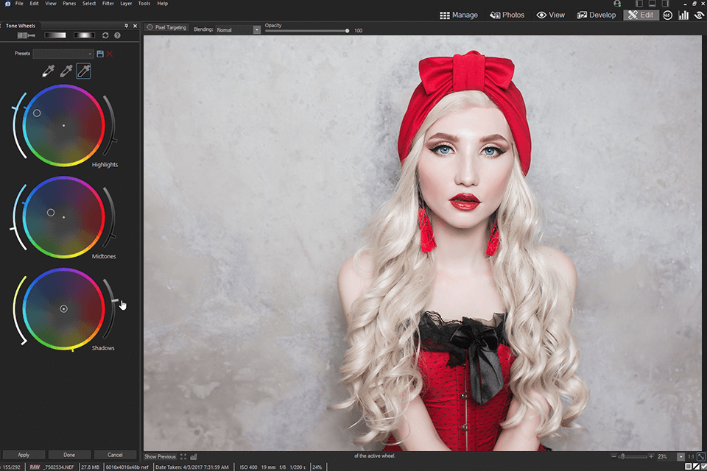Choose the radial gradient tool
This screenshot has width=707, height=471.
click(84, 35)
